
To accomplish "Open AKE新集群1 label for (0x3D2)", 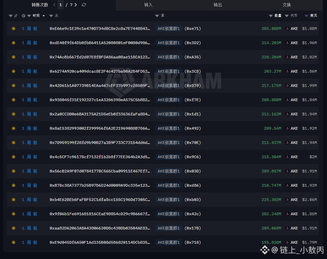I will coord(168,43).
